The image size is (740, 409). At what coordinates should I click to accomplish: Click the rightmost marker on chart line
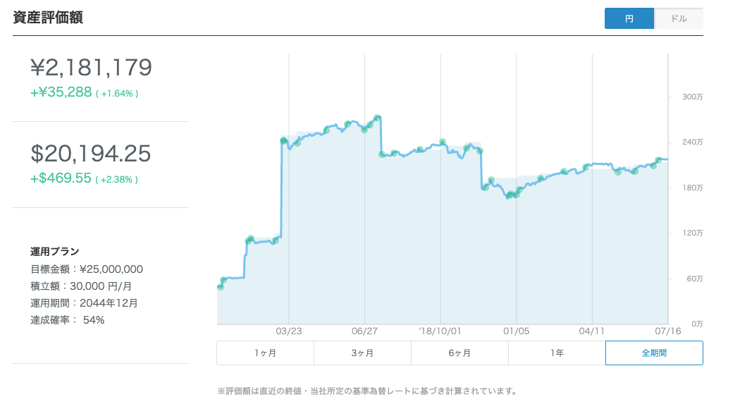pyautogui.click(x=659, y=160)
